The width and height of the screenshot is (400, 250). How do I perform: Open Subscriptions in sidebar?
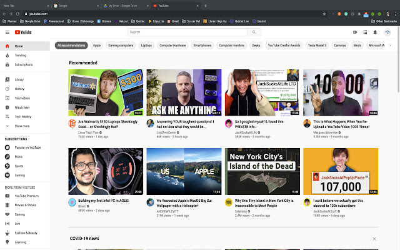coord(25,64)
